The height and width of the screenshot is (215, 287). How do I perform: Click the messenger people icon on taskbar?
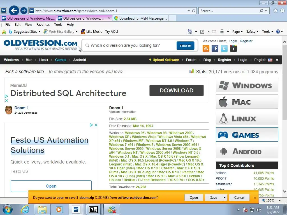112,209
